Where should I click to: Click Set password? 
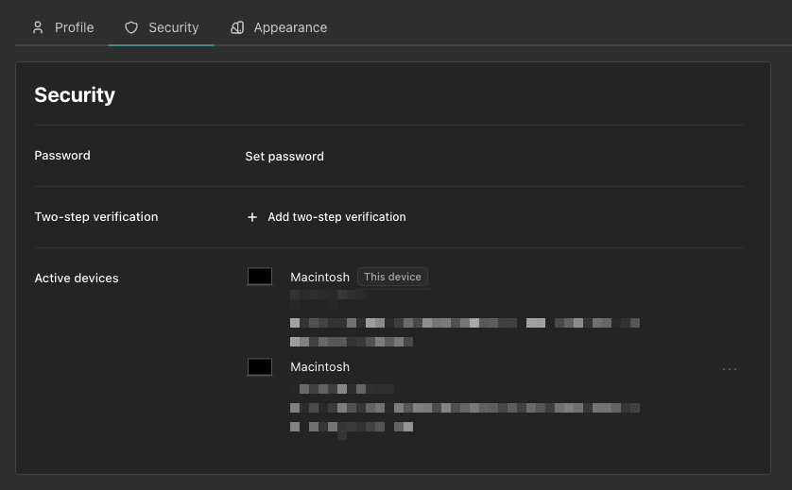284,157
